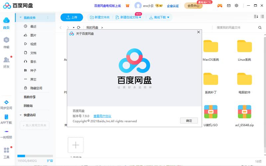Open 我的分享 in the sidebar

[x=30, y=97]
